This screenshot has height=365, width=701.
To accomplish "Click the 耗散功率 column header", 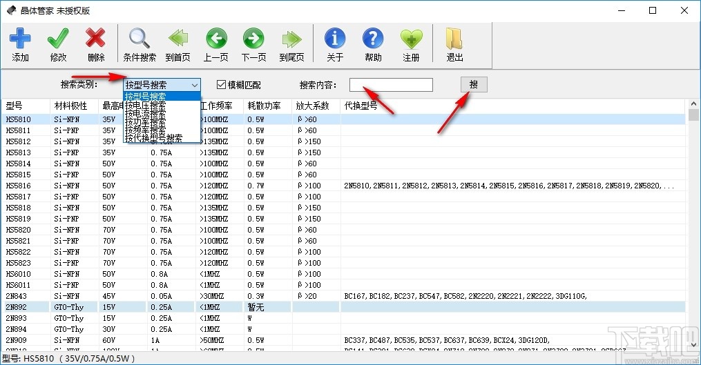I will [x=268, y=106].
